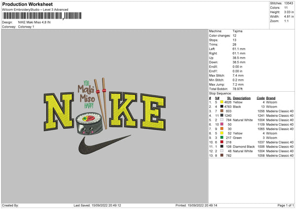Click the Diamond Black row in stop 11
This screenshot has height=209, width=296.
tap(251, 146)
